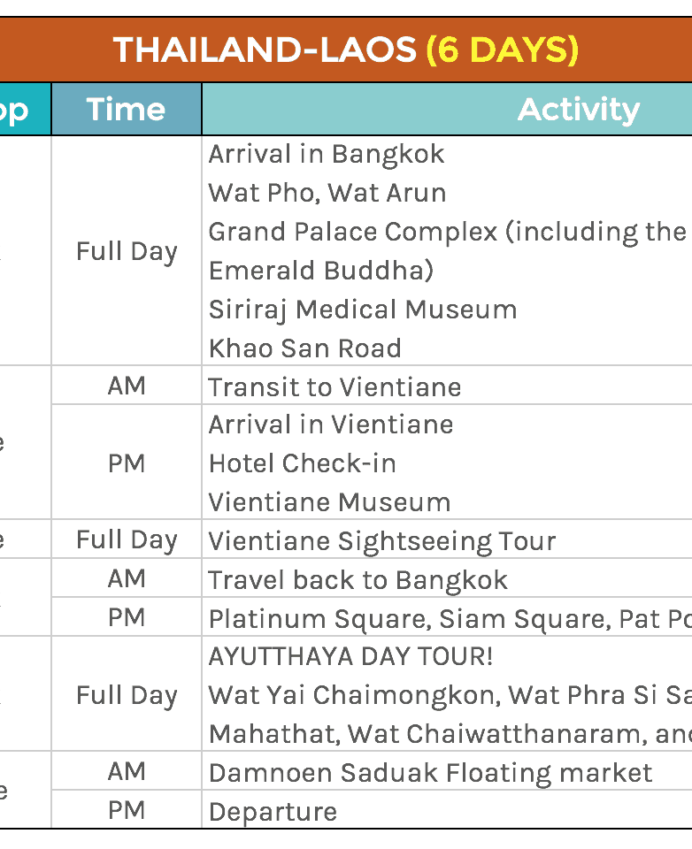Viewport: 692px width, 849px height.
Task: Select the Vientiane Museum entry
Action: [x=330, y=502]
